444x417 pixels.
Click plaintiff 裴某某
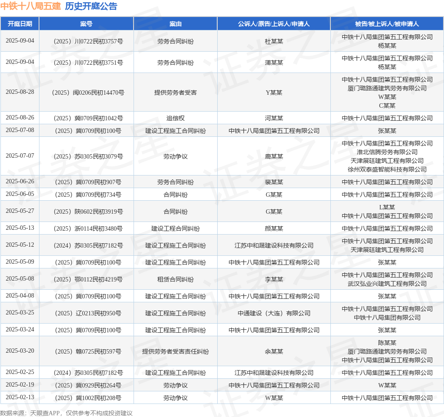point(274,182)
